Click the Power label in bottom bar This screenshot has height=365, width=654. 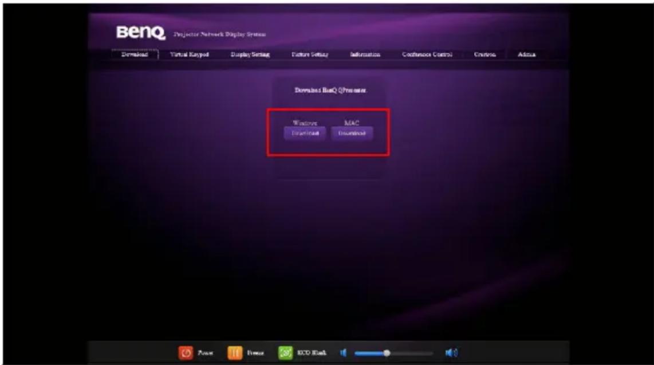(x=205, y=353)
